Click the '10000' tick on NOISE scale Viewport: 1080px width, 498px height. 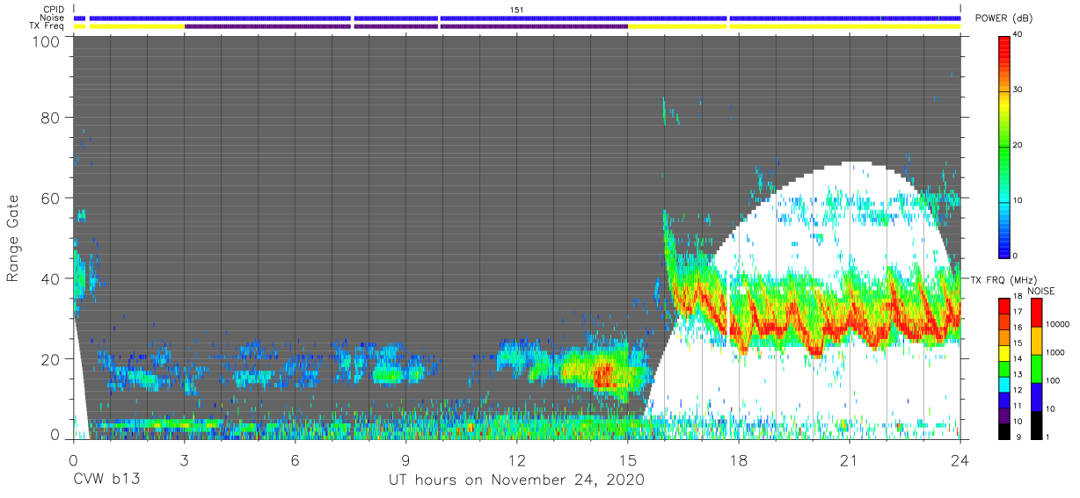(1057, 325)
